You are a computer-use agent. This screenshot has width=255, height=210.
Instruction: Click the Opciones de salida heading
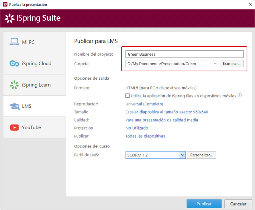(91, 78)
